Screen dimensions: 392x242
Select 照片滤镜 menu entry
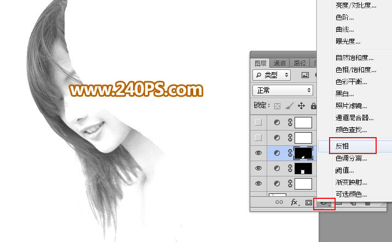tap(351, 106)
